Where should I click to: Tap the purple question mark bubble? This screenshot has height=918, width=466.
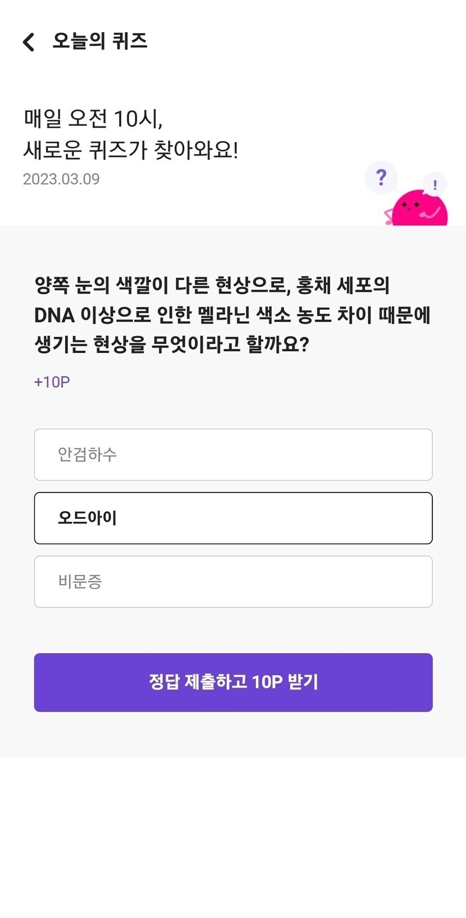tap(381, 178)
